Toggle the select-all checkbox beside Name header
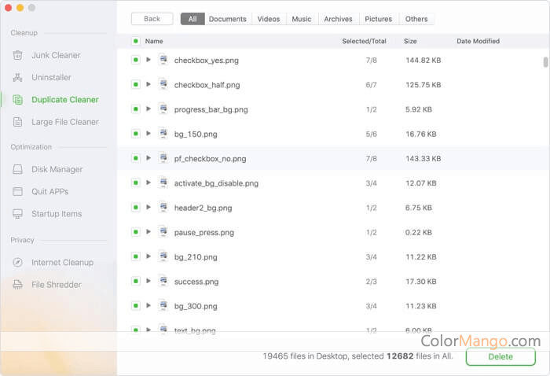This screenshot has height=376, width=550. coord(136,41)
